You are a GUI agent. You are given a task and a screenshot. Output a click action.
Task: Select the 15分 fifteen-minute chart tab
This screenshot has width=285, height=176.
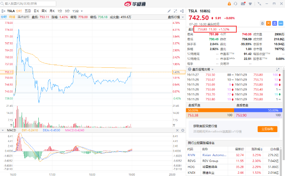point(76,11)
